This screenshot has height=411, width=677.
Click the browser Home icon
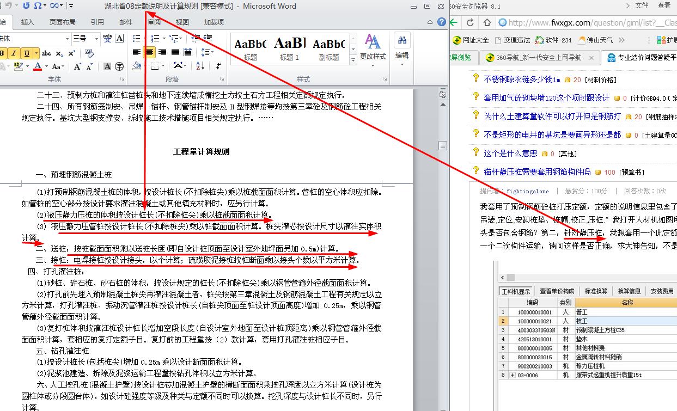[486, 23]
